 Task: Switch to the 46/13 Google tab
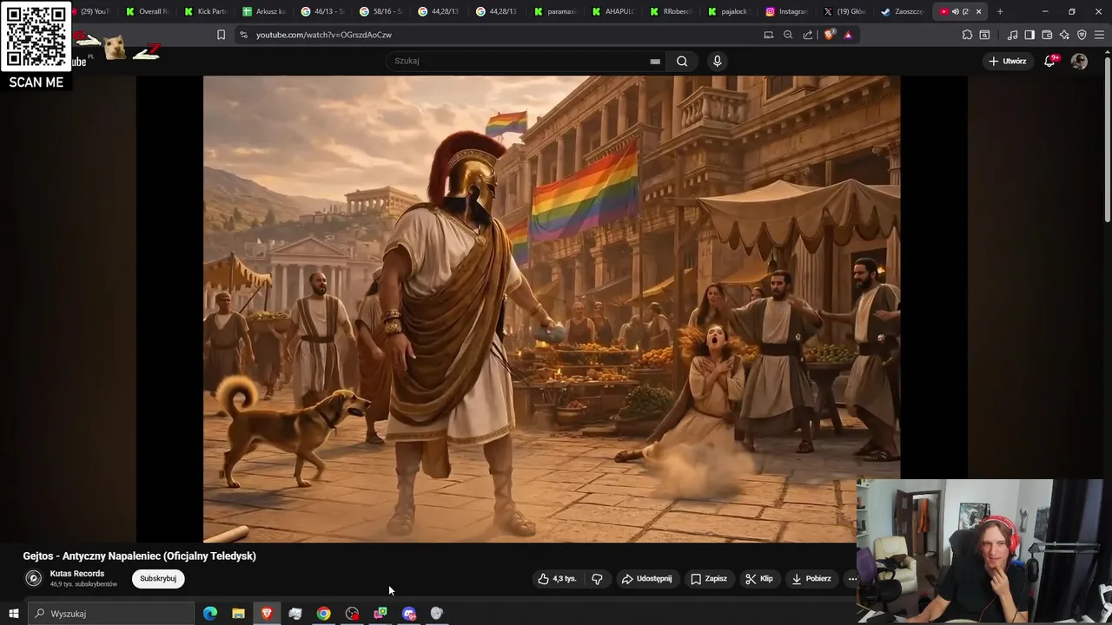[322, 11]
